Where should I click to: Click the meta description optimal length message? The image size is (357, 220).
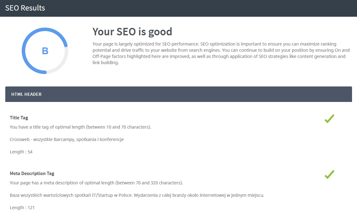coord(96,183)
